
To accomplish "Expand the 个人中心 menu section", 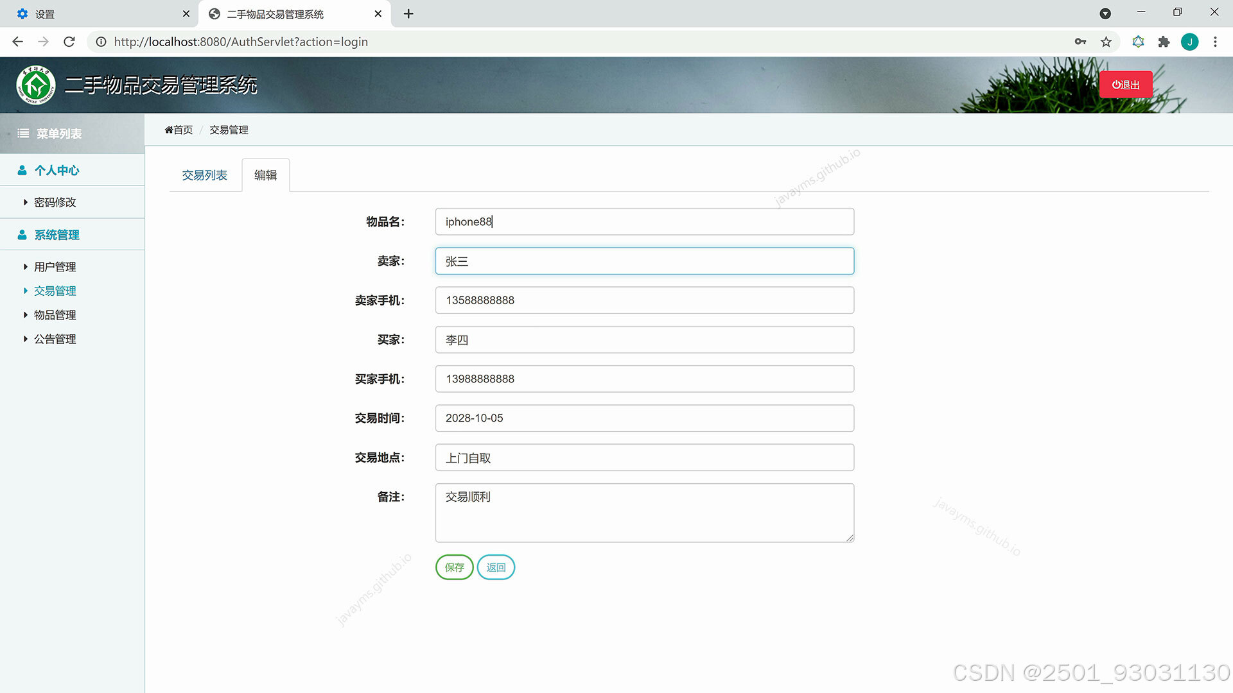I will (72, 170).
